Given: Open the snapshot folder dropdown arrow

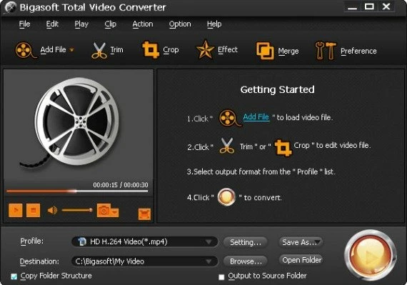Looking at the screenshot, I should (x=115, y=212).
